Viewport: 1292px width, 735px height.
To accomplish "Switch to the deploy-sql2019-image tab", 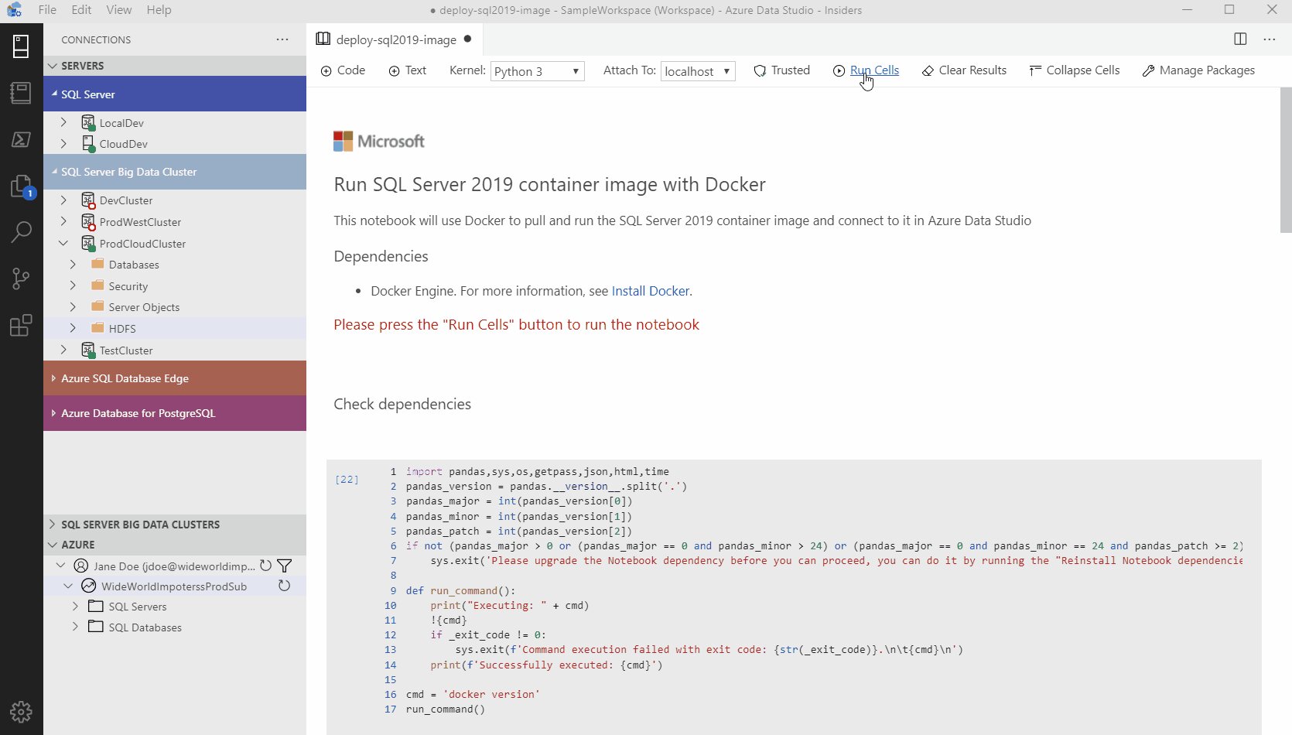I will pyautogui.click(x=394, y=39).
